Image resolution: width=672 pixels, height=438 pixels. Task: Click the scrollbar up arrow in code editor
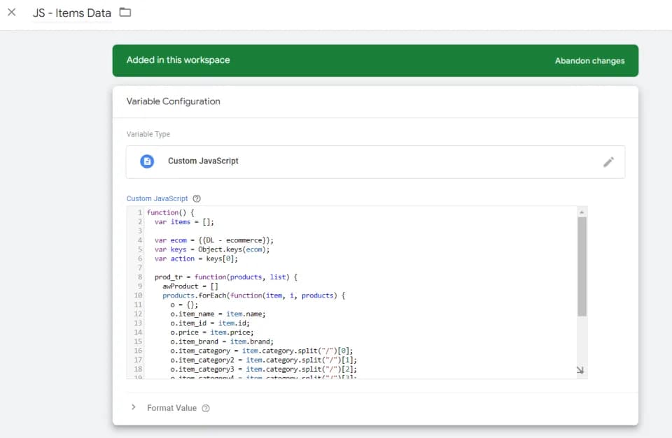[582, 212]
